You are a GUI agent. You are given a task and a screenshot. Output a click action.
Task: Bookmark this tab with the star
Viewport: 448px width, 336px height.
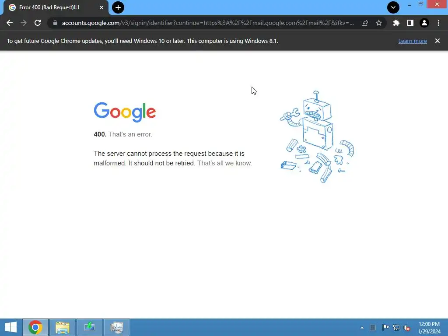(379, 23)
